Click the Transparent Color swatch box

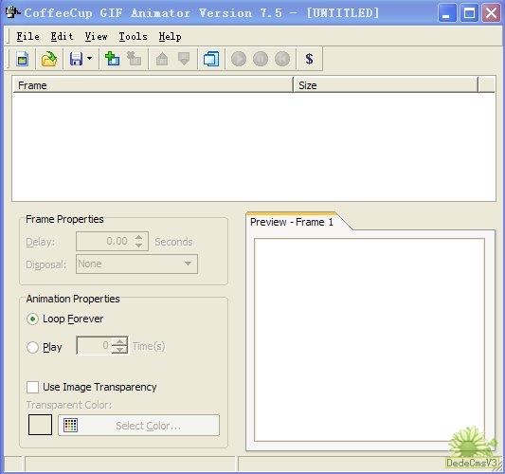40,425
